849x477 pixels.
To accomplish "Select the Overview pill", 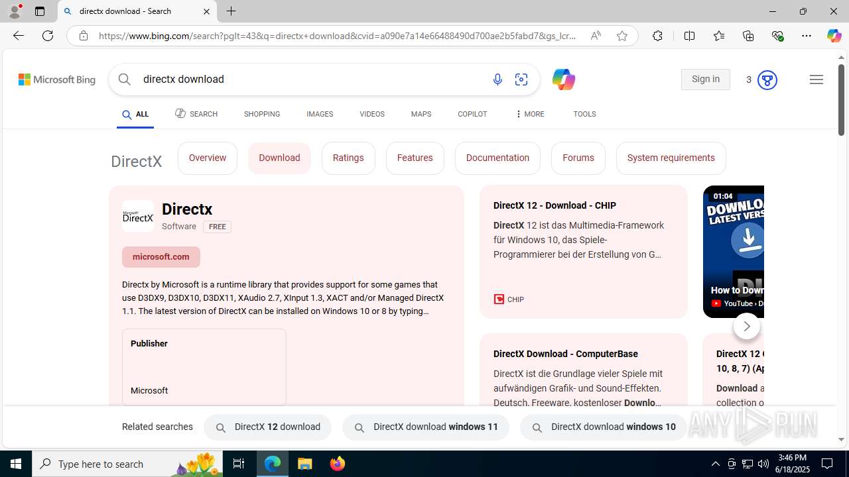I will point(208,158).
